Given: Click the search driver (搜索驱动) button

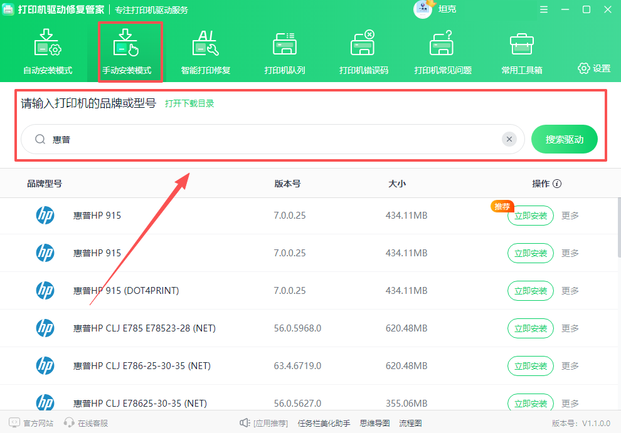Looking at the screenshot, I should [x=565, y=139].
